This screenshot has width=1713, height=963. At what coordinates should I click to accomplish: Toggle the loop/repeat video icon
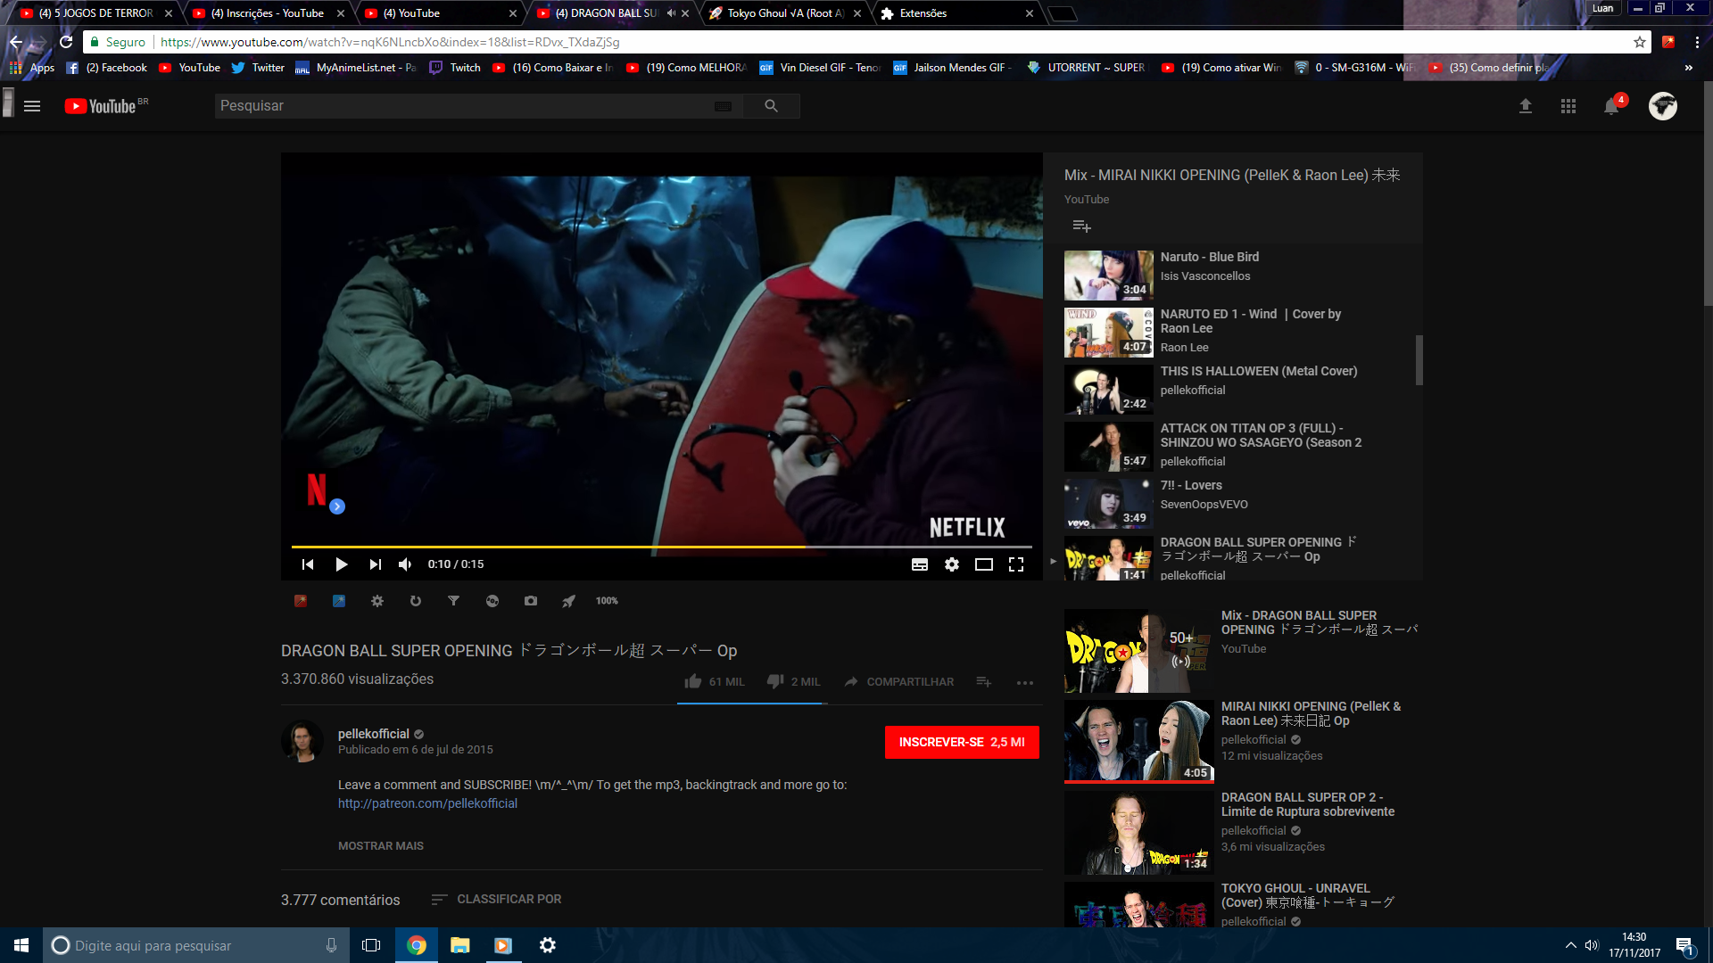pyautogui.click(x=416, y=601)
